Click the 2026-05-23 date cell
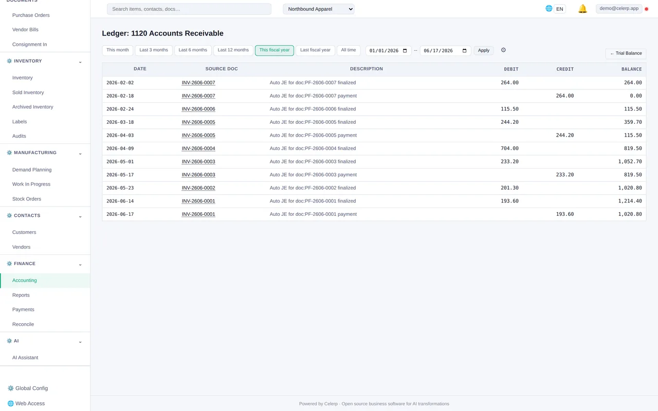 tap(120, 188)
